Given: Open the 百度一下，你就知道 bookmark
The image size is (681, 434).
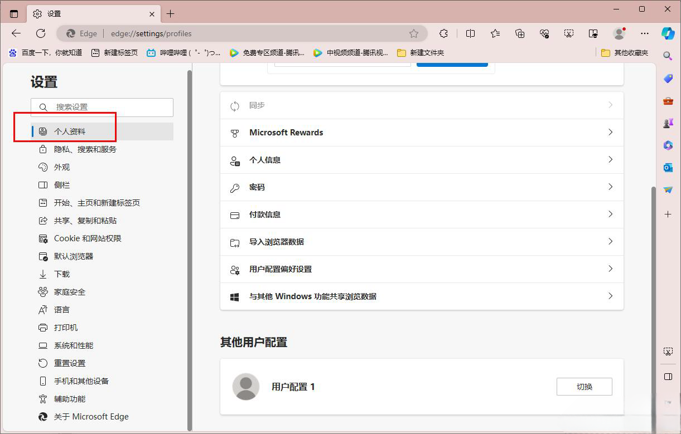Looking at the screenshot, I should click(45, 52).
